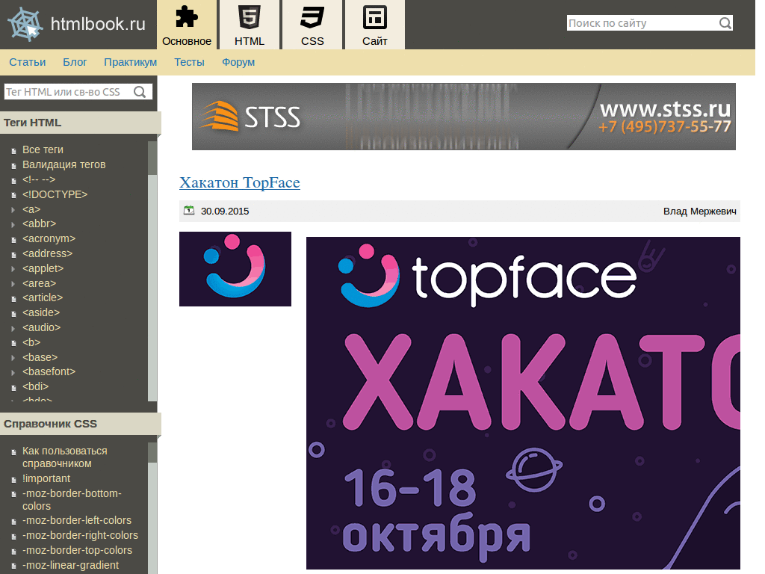Open -moz-border-left-colors entry
Viewport: 765px width, 574px height.
click(77, 520)
